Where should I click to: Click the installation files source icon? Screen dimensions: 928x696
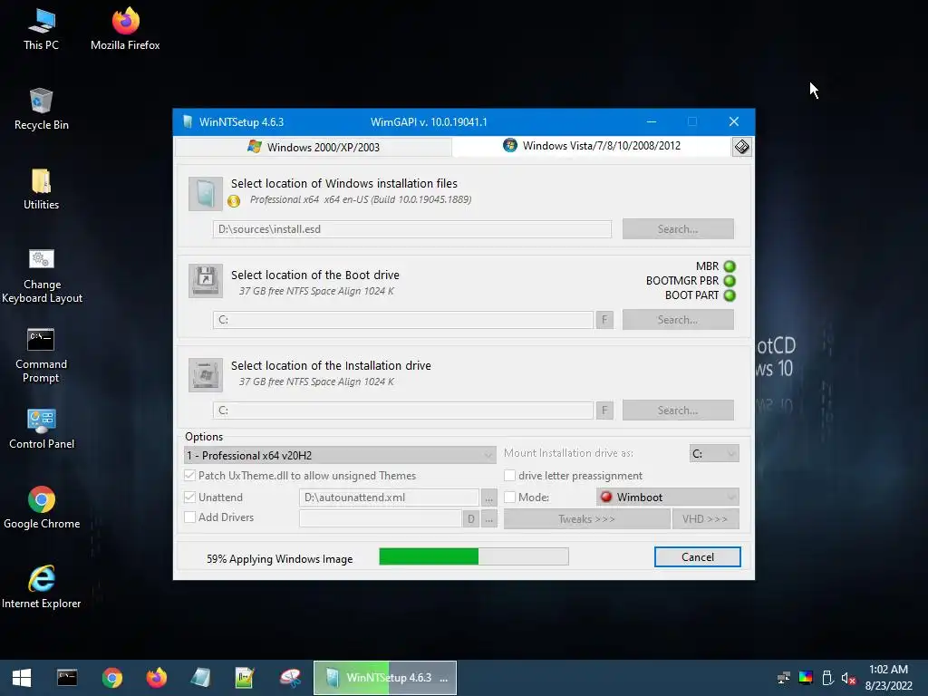click(206, 194)
